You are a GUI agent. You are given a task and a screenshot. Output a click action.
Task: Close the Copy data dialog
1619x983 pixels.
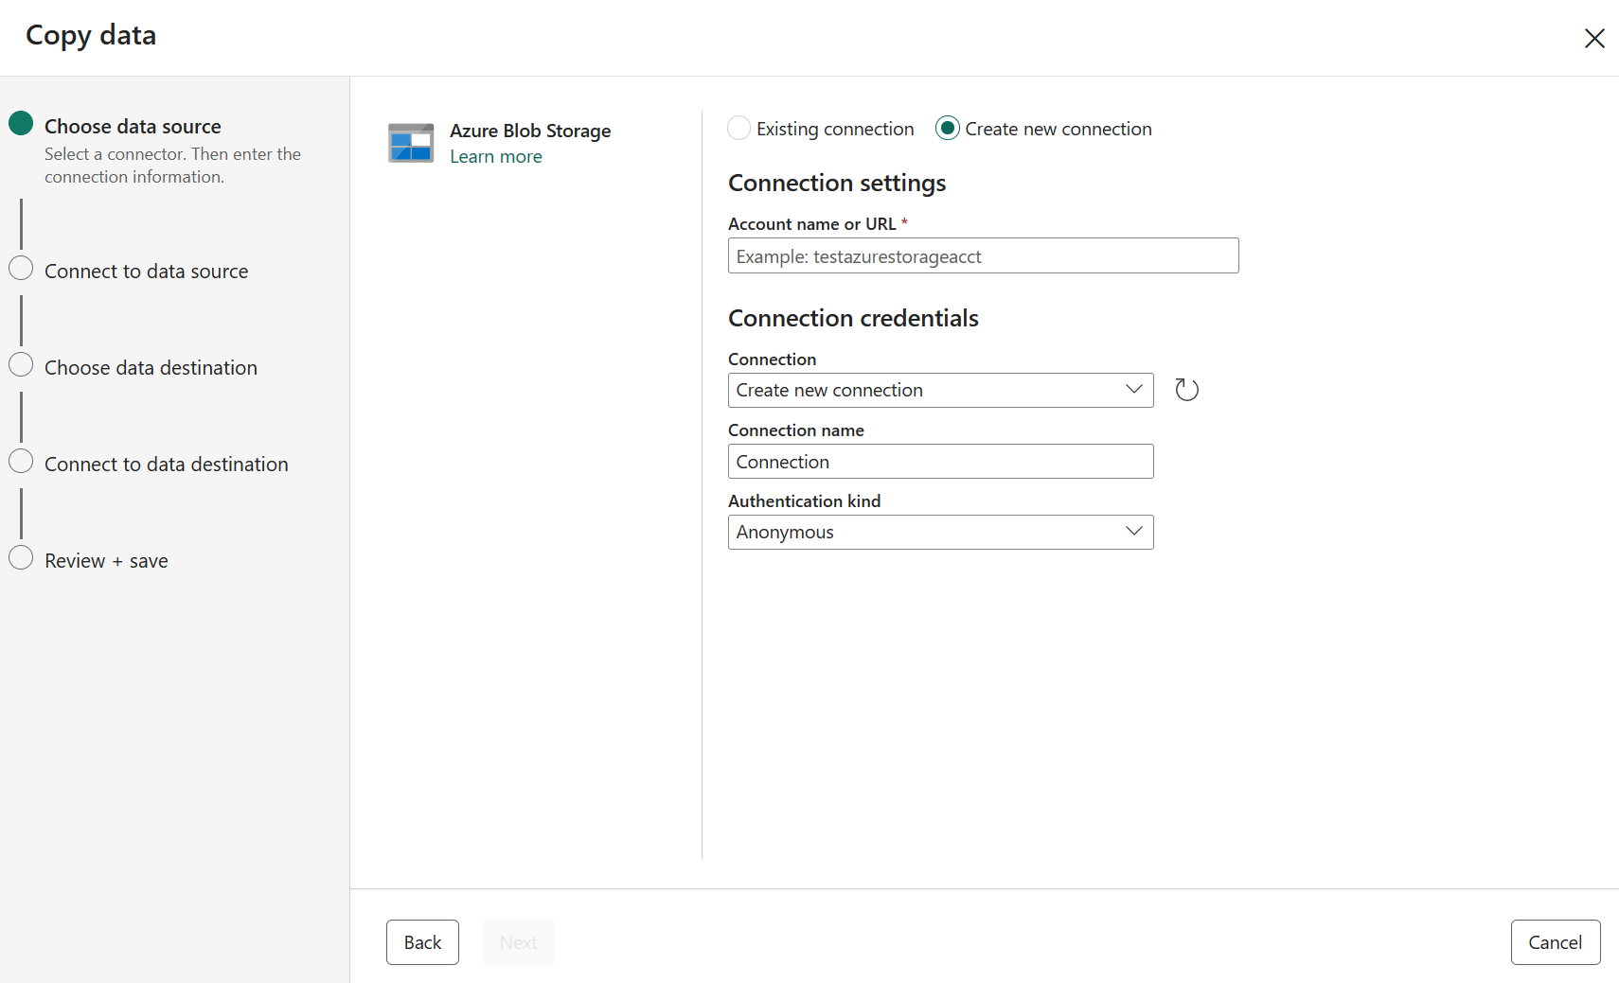tap(1594, 38)
